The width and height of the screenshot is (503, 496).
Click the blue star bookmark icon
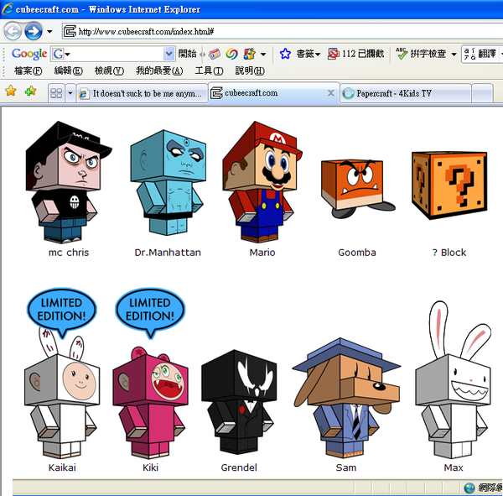click(x=285, y=54)
